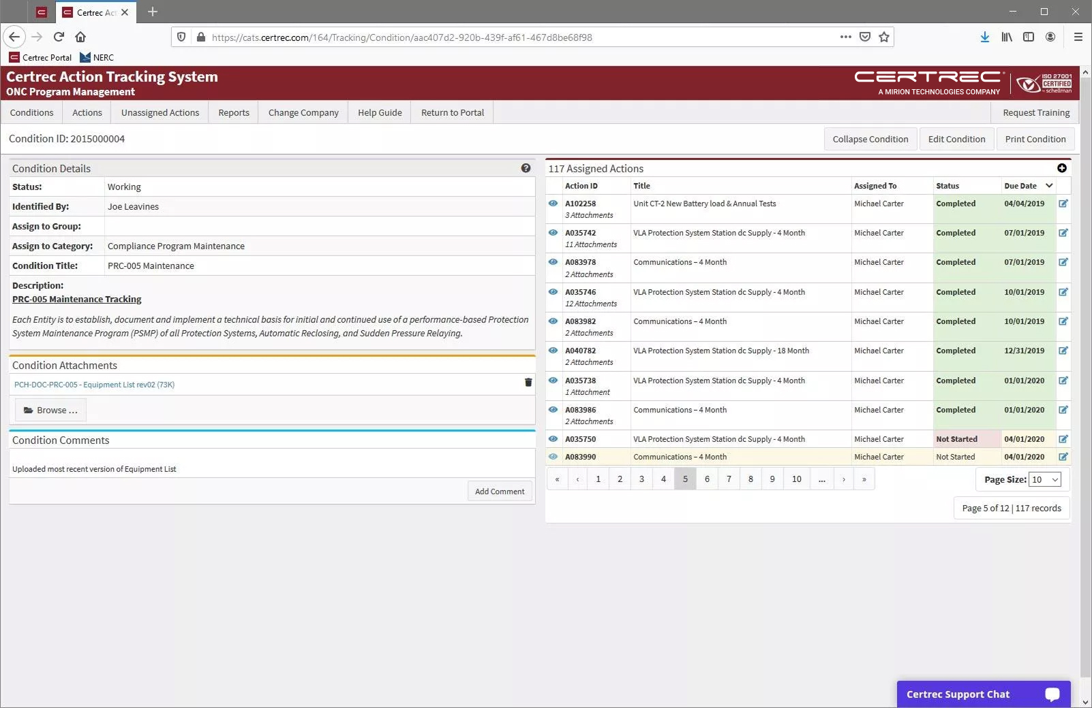Image resolution: width=1092 pixels, height=708 pixels.
Task: View action A035742 via its eye icon
Action: click(553, 233)
